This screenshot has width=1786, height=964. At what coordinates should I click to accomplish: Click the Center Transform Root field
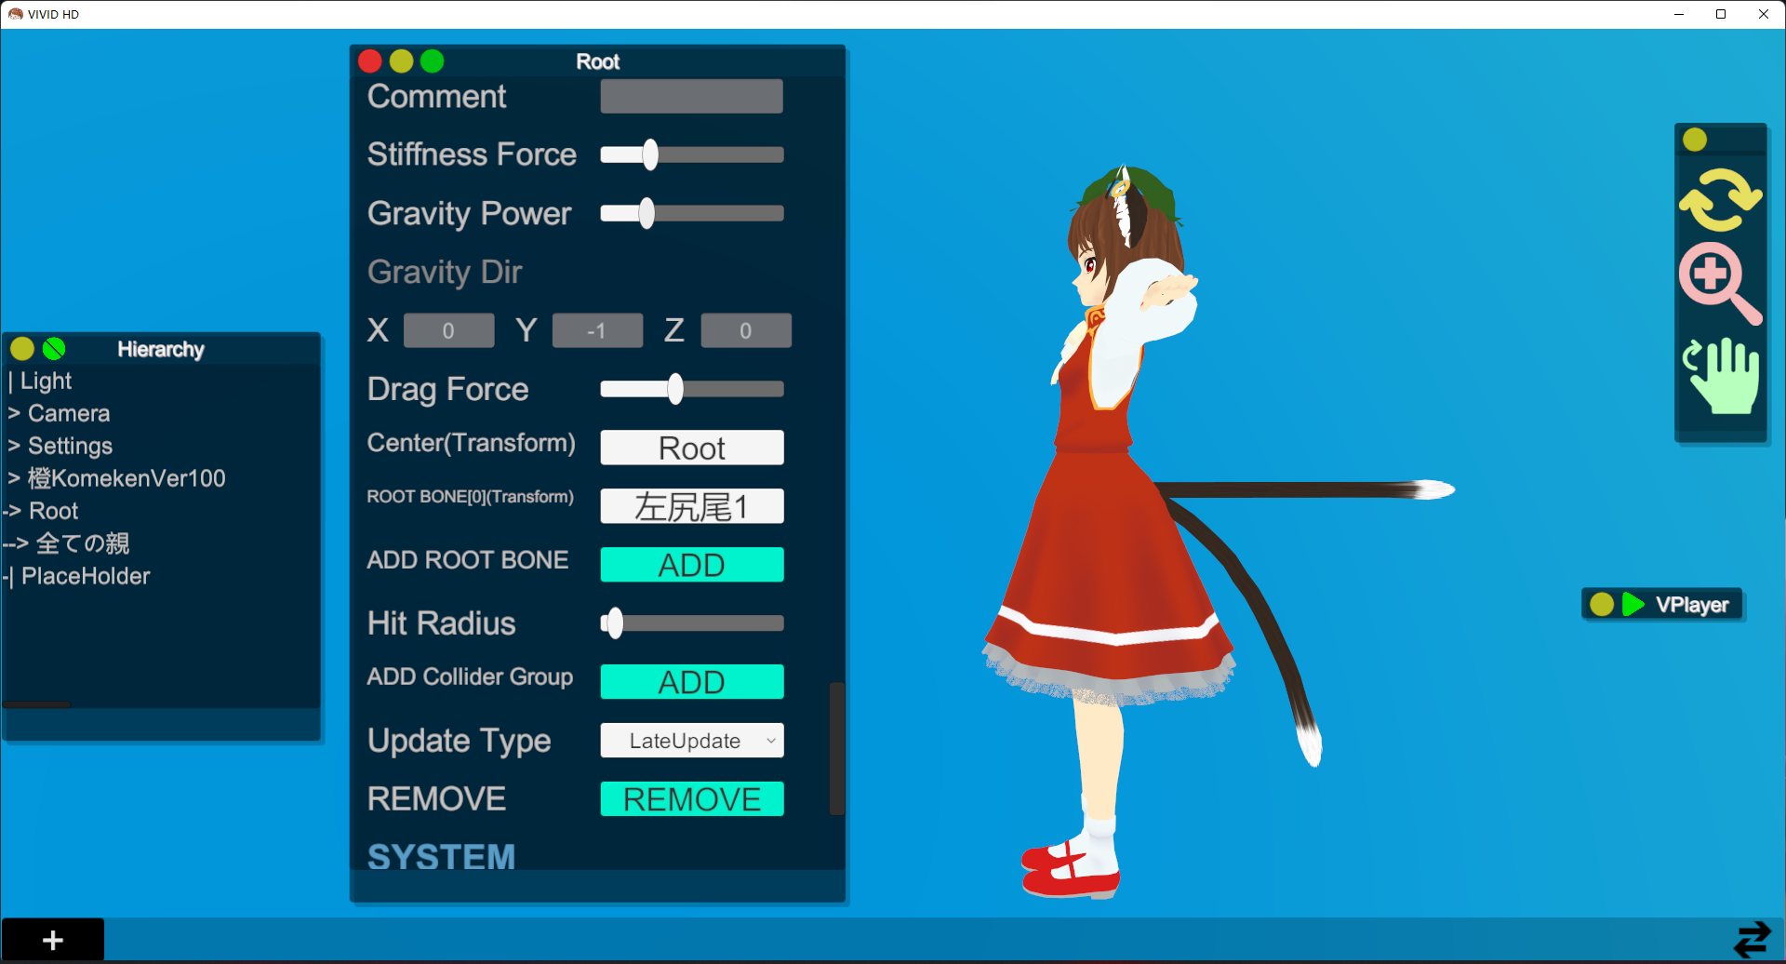691,448
